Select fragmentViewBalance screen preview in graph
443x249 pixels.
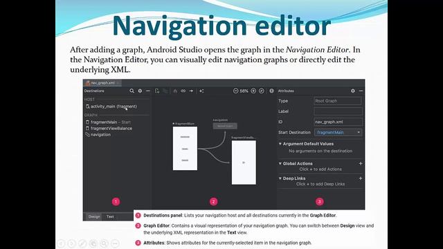244,163
